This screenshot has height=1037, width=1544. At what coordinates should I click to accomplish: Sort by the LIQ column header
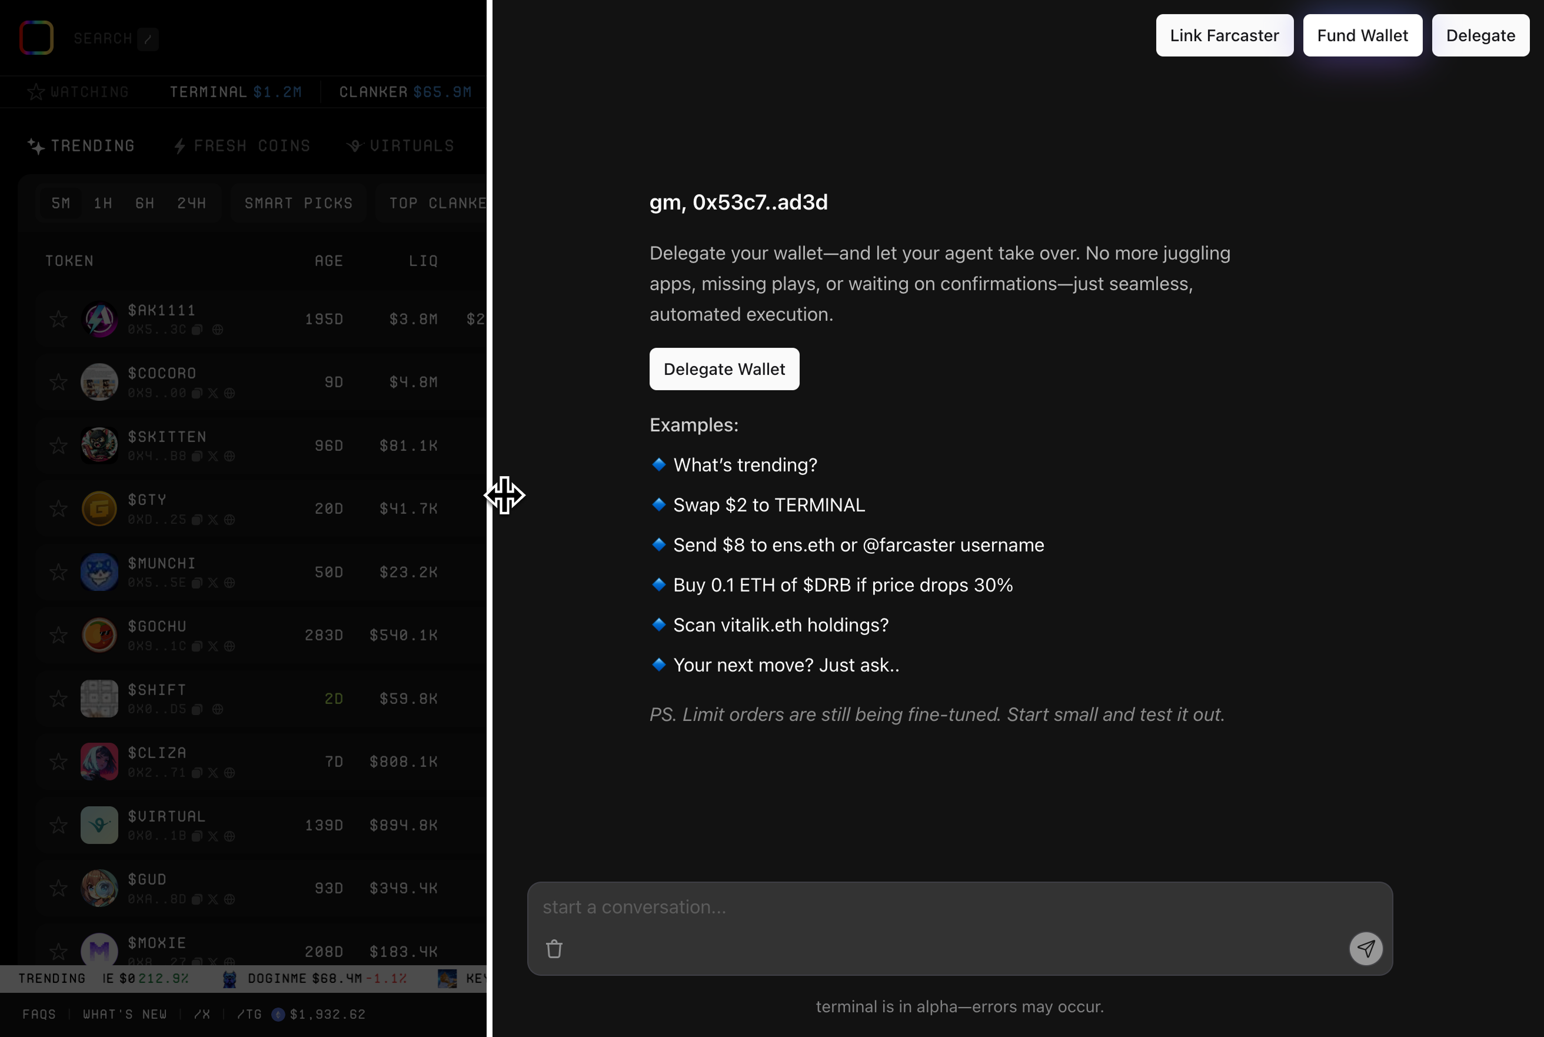[x=423, y=261]
